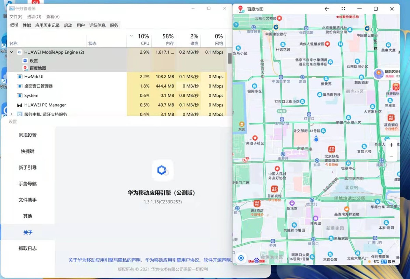Switch to the 启动 tab
Image resolution: width=410 pixels, height=279 pixels.
pyautogui.click(x=68, y=25)
